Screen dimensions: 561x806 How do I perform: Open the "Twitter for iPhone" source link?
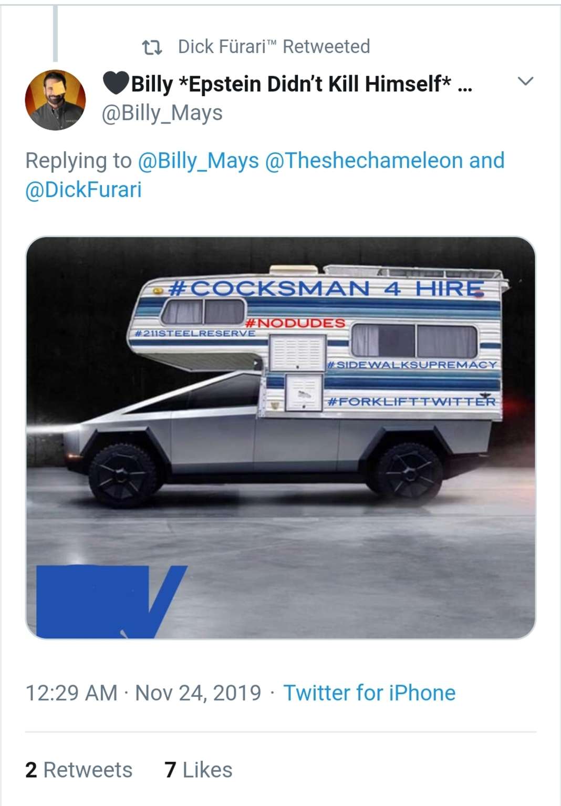(x=369, y=693)
